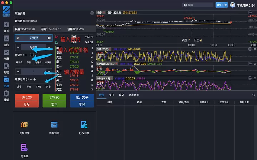Open the WR indicator settings gear
This screenshot has height=160, width=257.
(250, 49)
